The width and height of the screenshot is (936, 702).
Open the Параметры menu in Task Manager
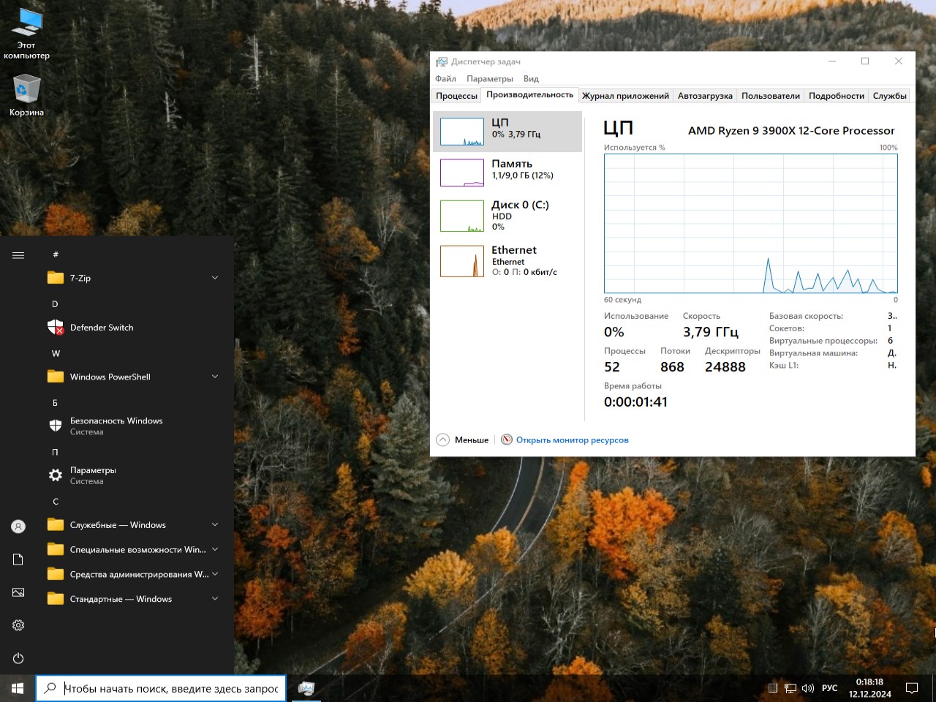(490, 79)
